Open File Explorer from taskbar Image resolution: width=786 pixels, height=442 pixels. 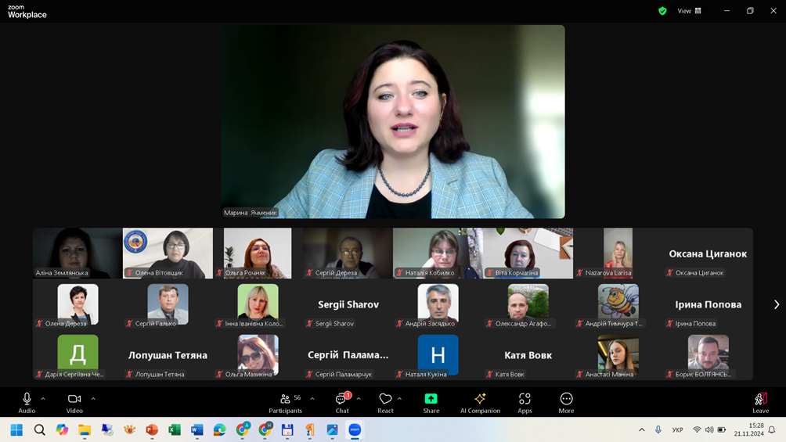85,430
